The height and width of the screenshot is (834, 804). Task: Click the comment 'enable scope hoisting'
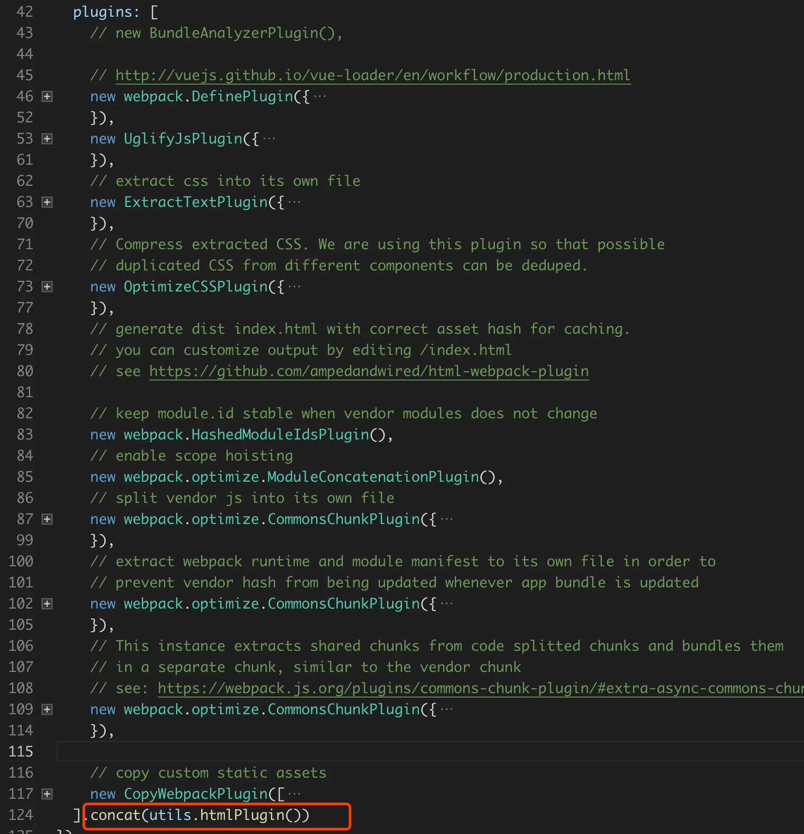192,456
